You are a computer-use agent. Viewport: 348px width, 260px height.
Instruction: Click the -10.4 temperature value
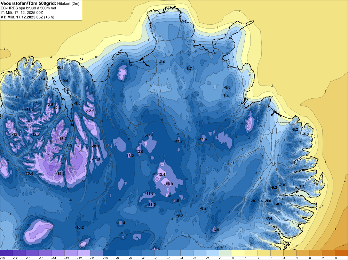pos(29,173)
